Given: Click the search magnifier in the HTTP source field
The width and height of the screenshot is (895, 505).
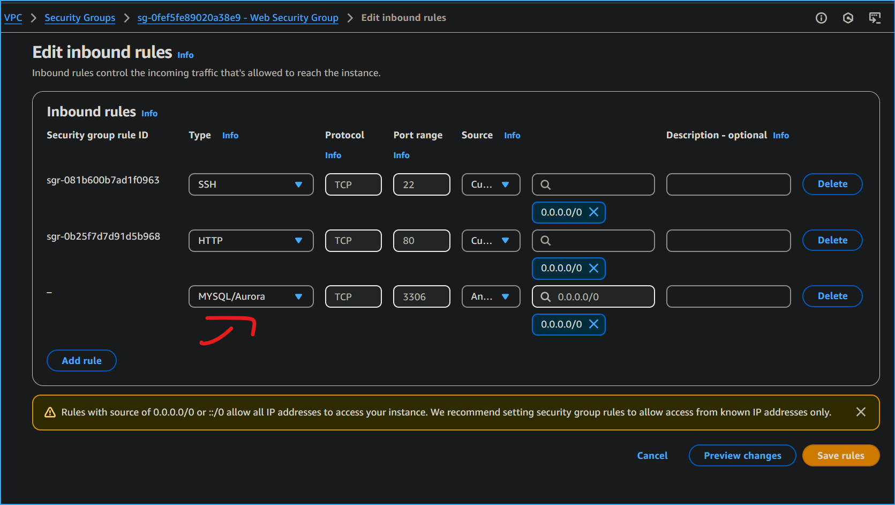Looking at the screenshot, I should [545, 240].
